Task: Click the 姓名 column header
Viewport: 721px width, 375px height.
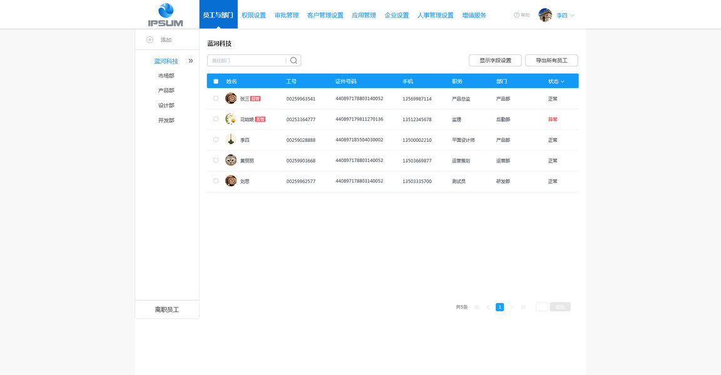Action: point(232,81)
